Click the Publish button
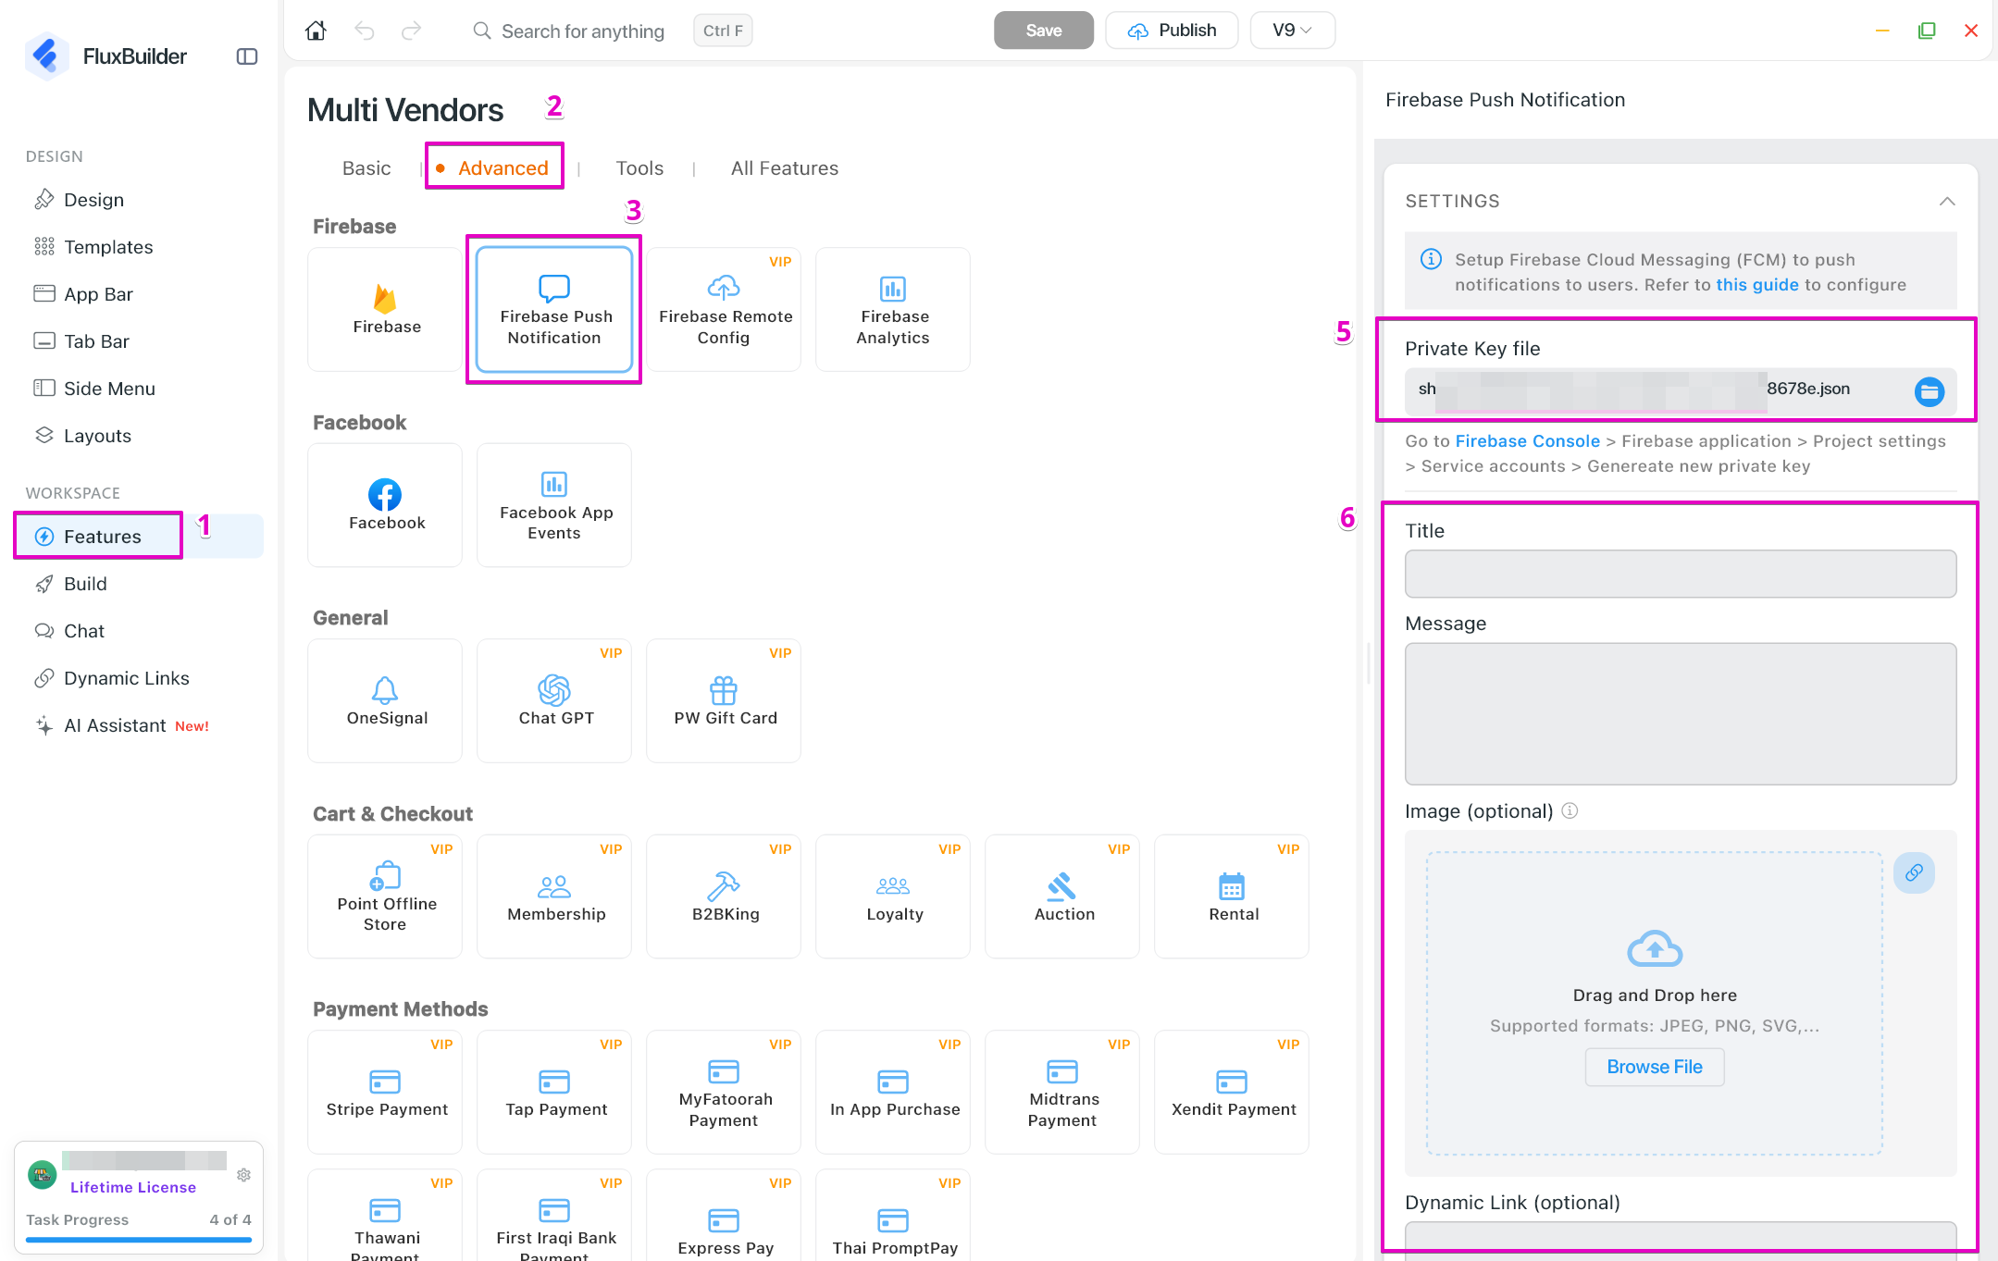The height and width of the screenshot is (1261, 1998). 1172,31
